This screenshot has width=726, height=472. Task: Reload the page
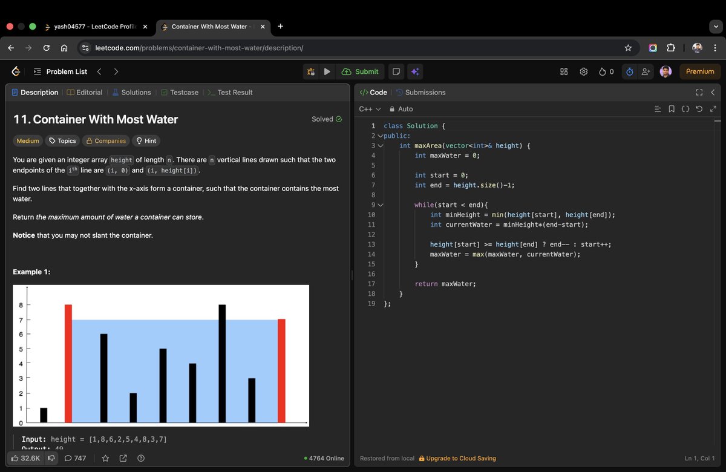point(46,48)
